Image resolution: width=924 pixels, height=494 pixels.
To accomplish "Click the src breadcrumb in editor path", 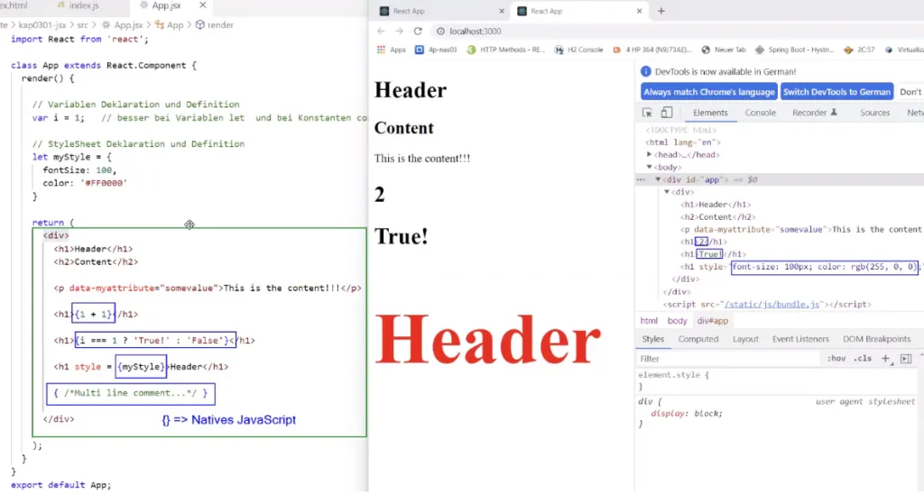I will (82, 24).
